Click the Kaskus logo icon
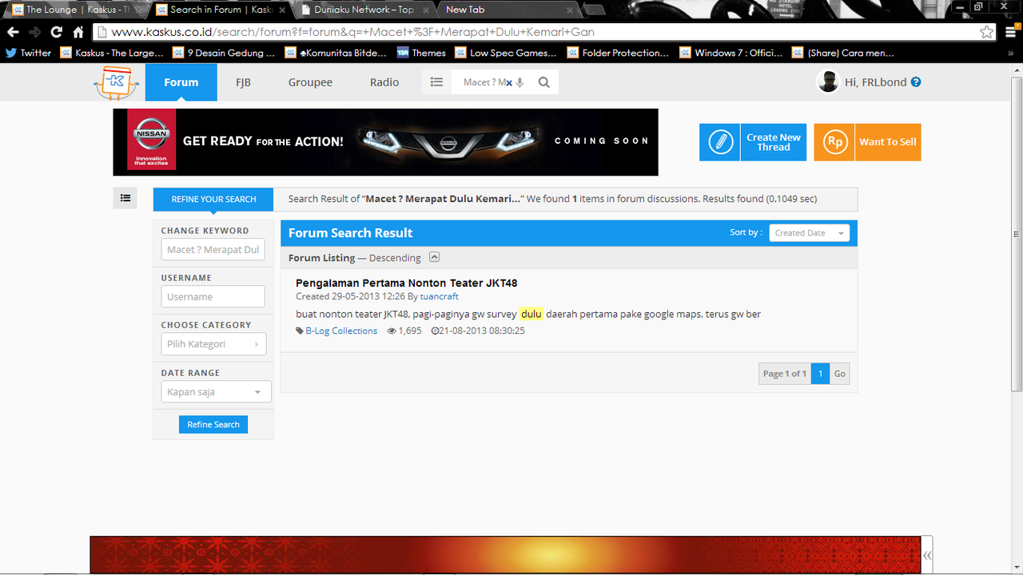Viewport: 1023px width, 575px height. 117,83
